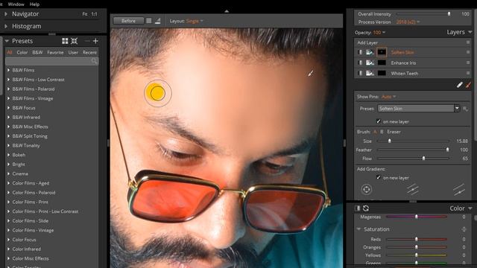Screen dimensions: 477x268
Task: Open the Layers panel menu arrow
Action: point(470,32)
